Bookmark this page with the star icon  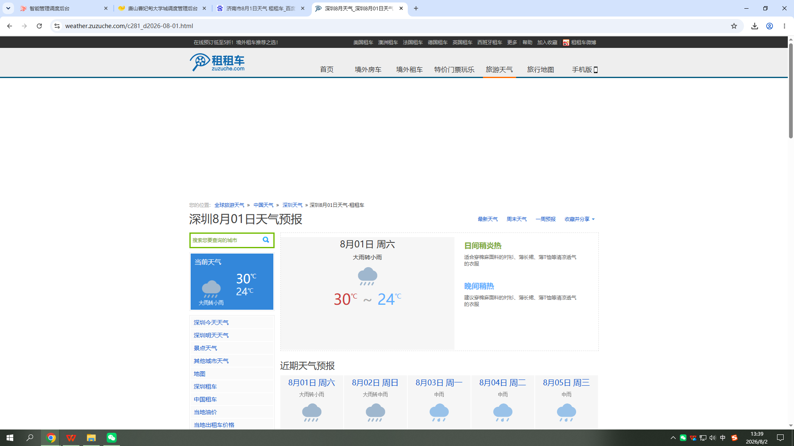(x=734, y=26)
